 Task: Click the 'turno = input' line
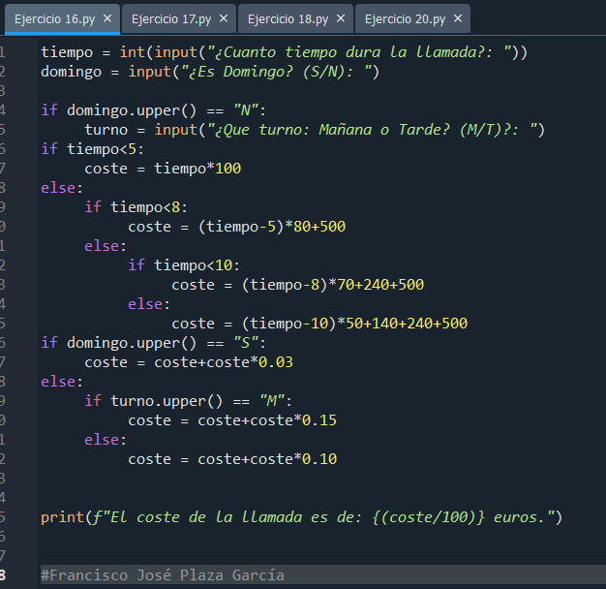tap(315, 130)
